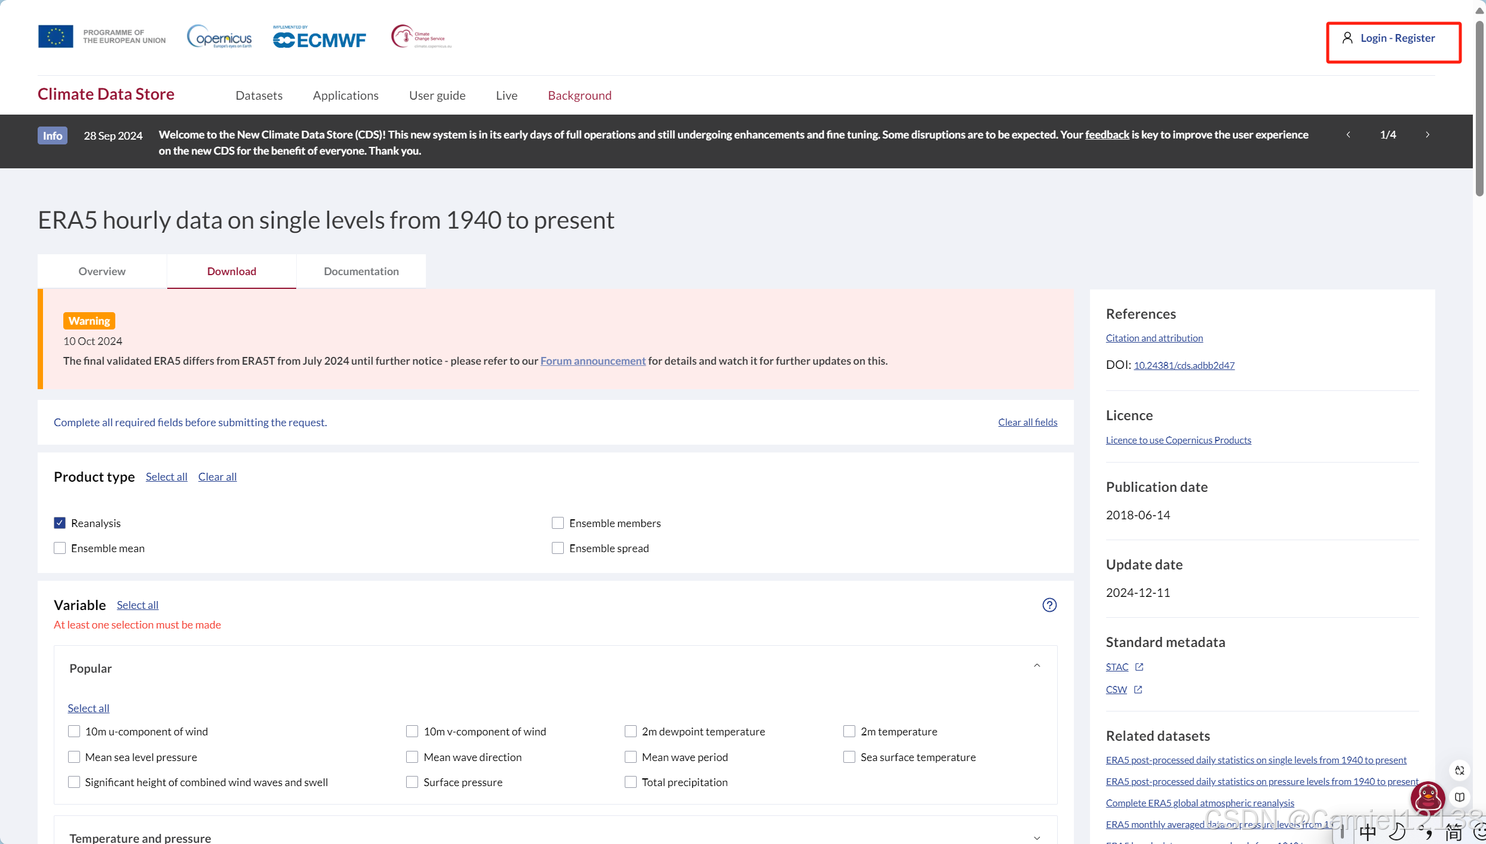Check the Total precipitation variable
1486x844 pixels.
click(x=631, y=782)
